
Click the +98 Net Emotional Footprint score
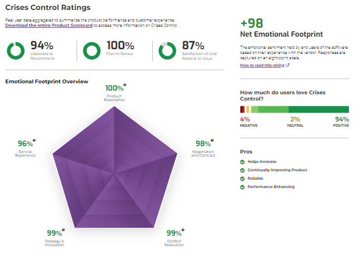click(252, 24)
